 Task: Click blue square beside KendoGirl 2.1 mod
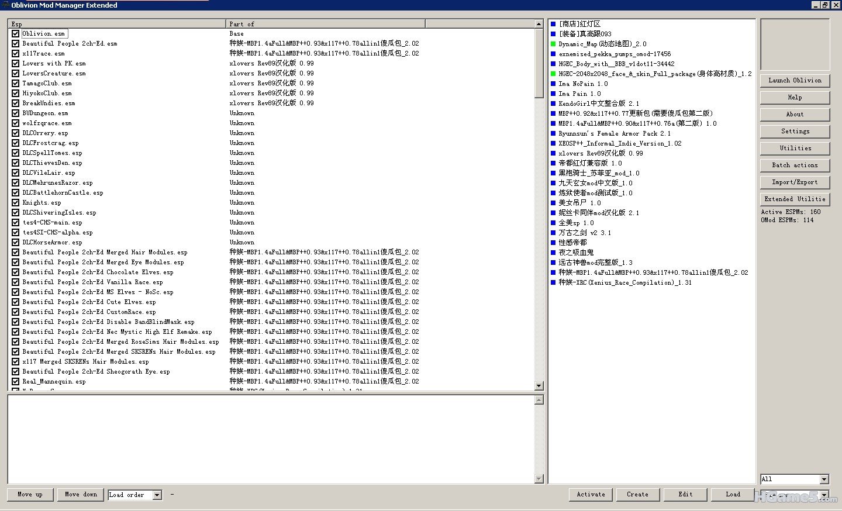tap(553, 103)
